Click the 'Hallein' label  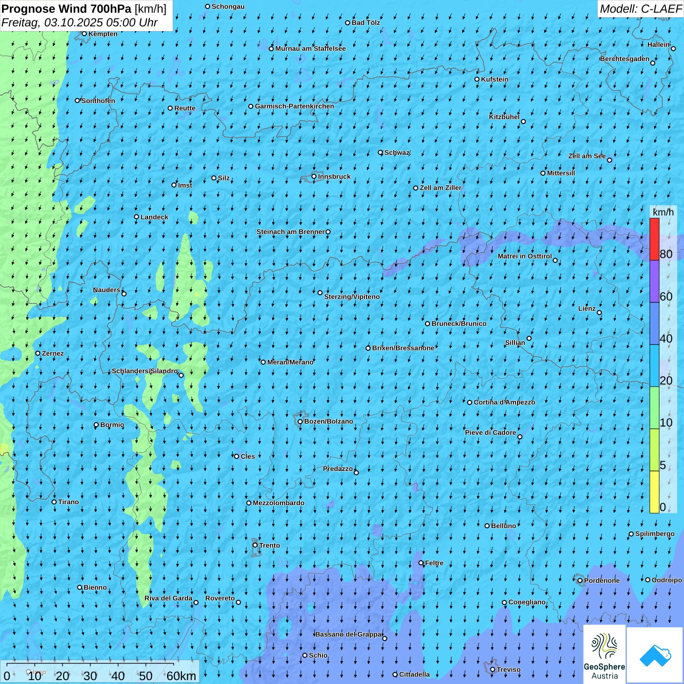[659, 44]
